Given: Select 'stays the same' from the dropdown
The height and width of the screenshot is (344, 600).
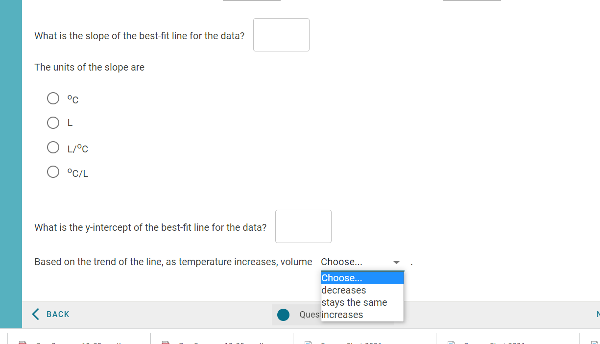Looking at the screenshot, I should coord(354,302).
